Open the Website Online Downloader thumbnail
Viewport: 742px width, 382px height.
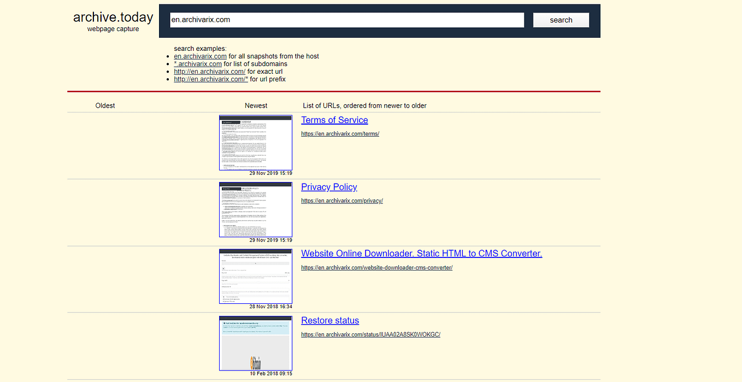256,276
